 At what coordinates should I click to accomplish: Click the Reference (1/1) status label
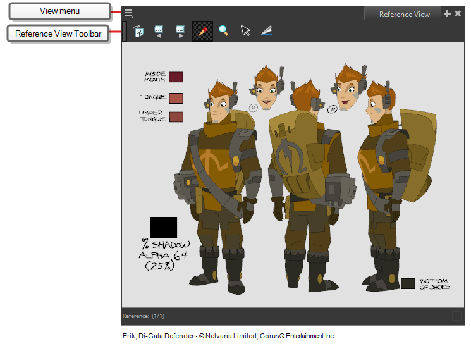point(144,316)
